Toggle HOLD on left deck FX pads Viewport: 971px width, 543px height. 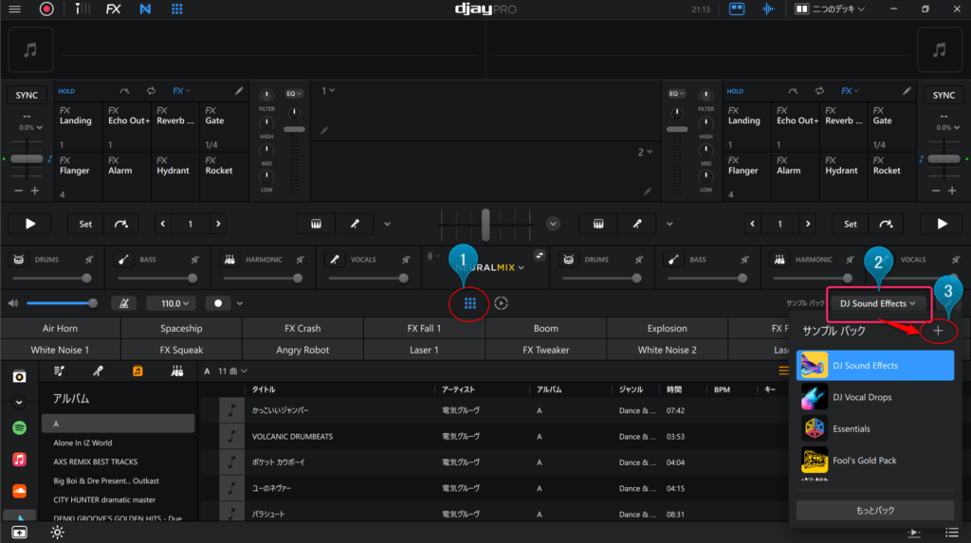click(66, 92)
